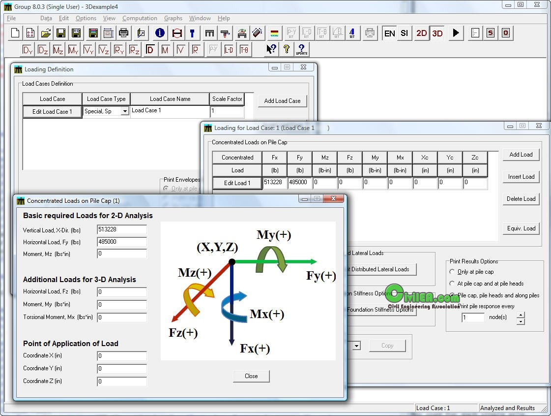
Task: Open the Edit menu
Action: point(63,18)
